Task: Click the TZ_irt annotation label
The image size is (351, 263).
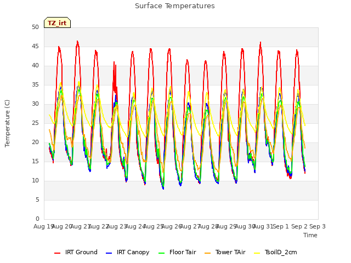Action: pyautogui.click(x=57, y=22)
